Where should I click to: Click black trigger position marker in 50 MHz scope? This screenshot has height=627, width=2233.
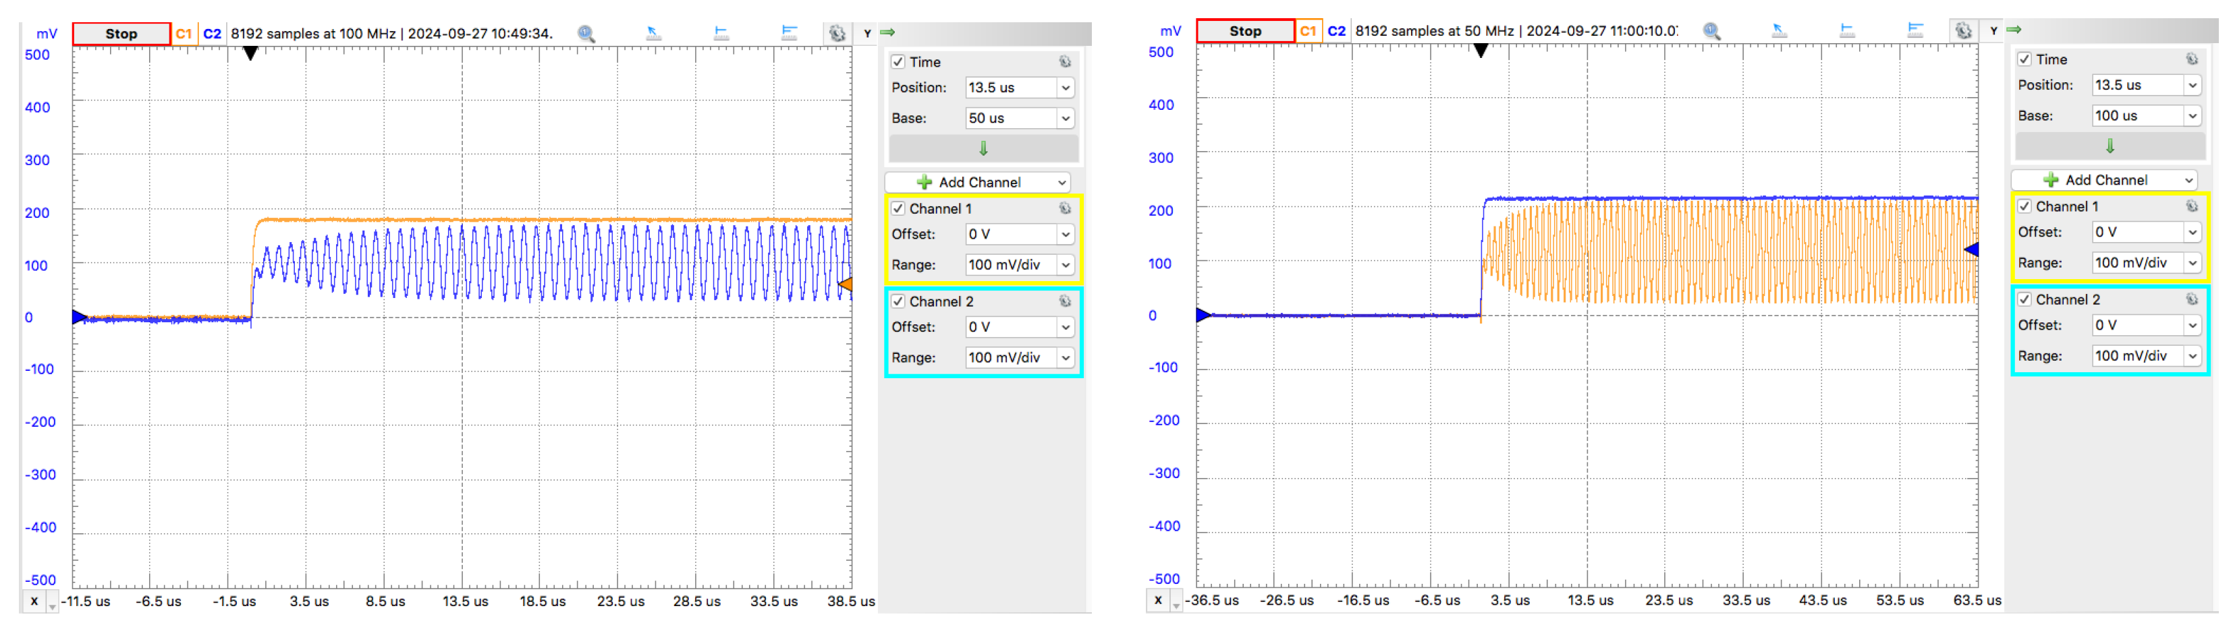pos(1481,51)
